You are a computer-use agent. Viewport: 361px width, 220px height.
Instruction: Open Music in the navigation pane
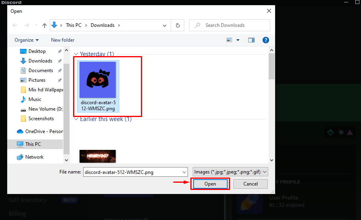pyautogui.click(x=35, y=99)
